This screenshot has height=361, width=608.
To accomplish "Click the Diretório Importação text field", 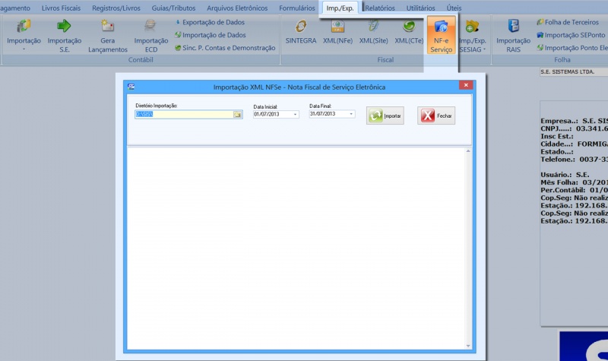I will [183, 115].
